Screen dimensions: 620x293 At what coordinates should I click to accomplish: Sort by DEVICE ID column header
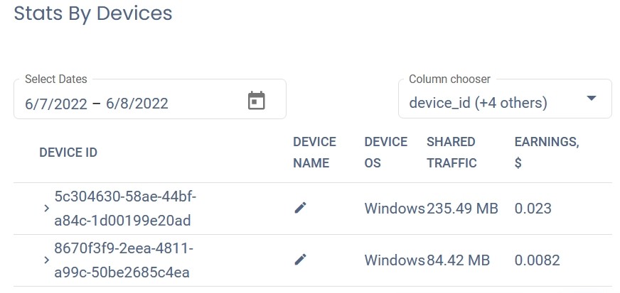(68, 153)
